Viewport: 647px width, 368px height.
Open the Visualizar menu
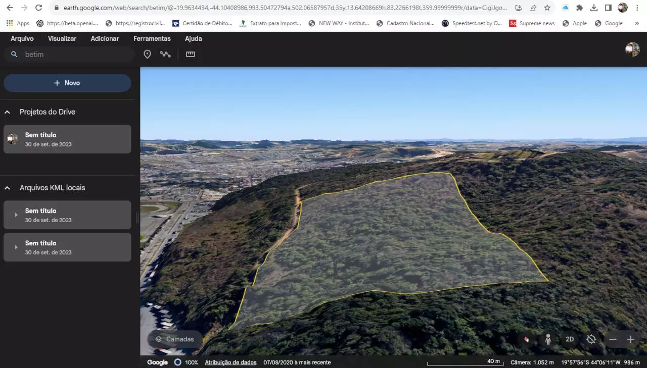[x=62, y=38]
